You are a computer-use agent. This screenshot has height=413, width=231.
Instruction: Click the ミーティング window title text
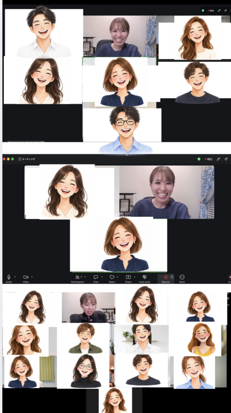point(29,159)
